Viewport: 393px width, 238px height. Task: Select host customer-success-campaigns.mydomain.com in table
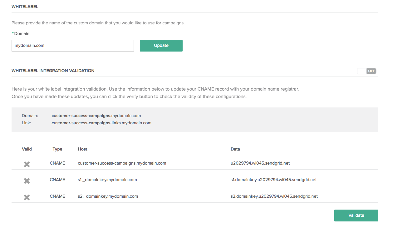tap(122, 163)
